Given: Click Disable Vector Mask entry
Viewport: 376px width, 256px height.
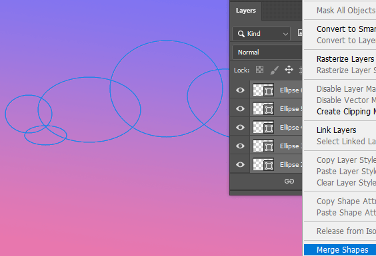Looking at the screenshot, I should pos(346,100).
